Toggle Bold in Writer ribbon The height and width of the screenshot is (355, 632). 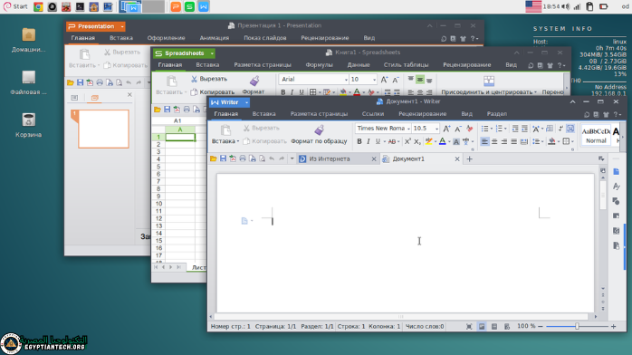[x=359, y=141]
